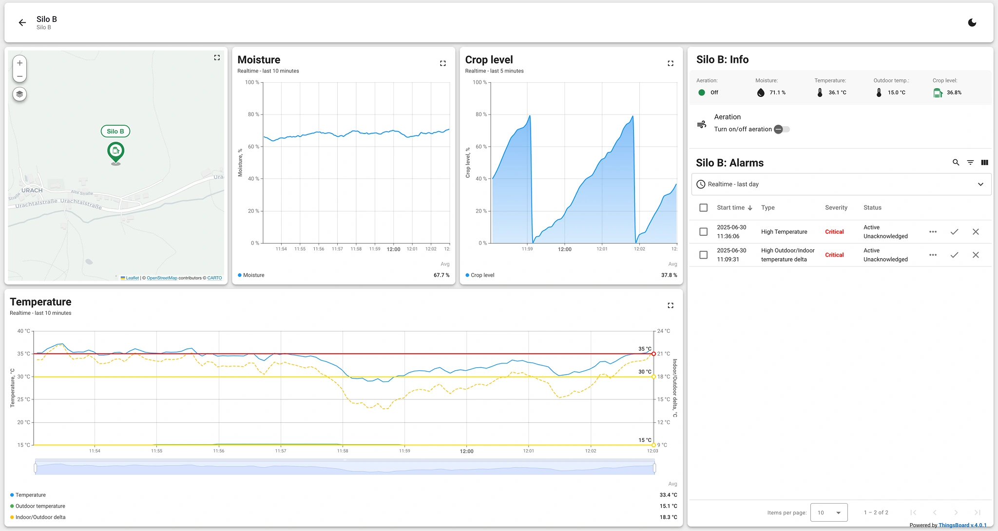Toggle dark mode with the moon icon

972,22
